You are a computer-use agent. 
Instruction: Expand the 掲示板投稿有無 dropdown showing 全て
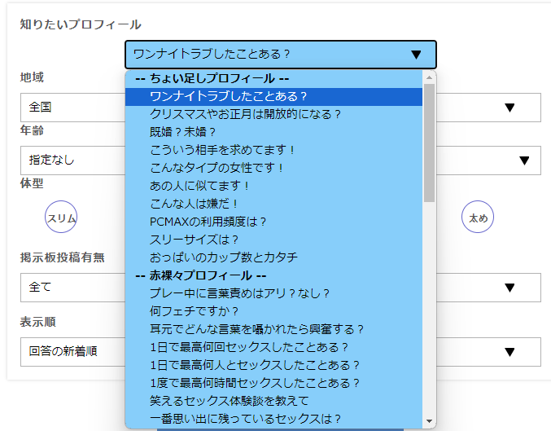[72, 288]
